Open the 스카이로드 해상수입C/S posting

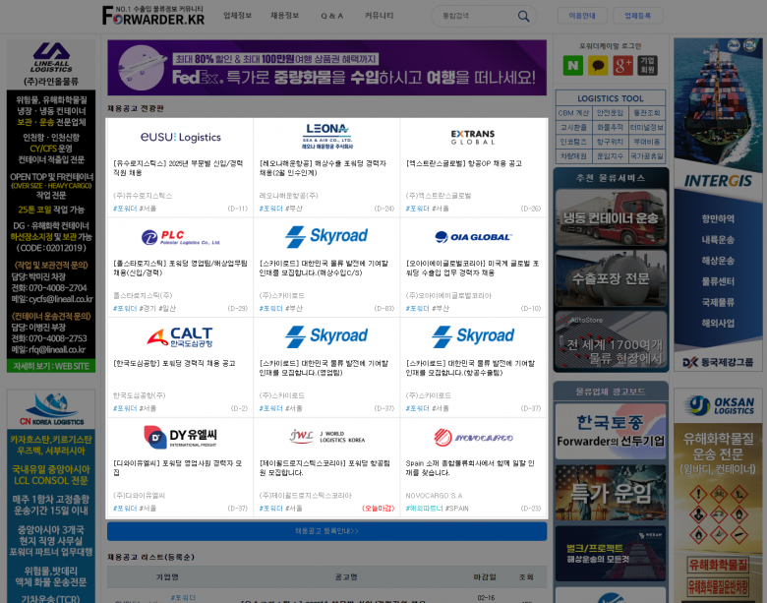click(x=324, y=268)
